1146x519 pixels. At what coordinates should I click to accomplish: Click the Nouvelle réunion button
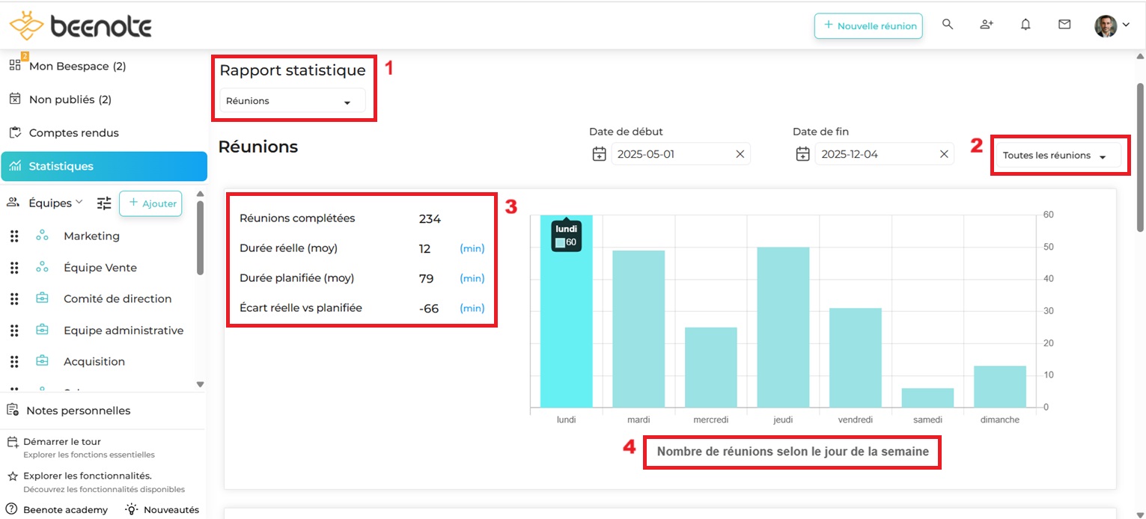(x=868, y=26)
